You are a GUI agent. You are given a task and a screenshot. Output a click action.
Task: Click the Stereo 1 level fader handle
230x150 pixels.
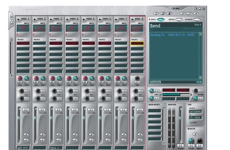coord(19,118)
